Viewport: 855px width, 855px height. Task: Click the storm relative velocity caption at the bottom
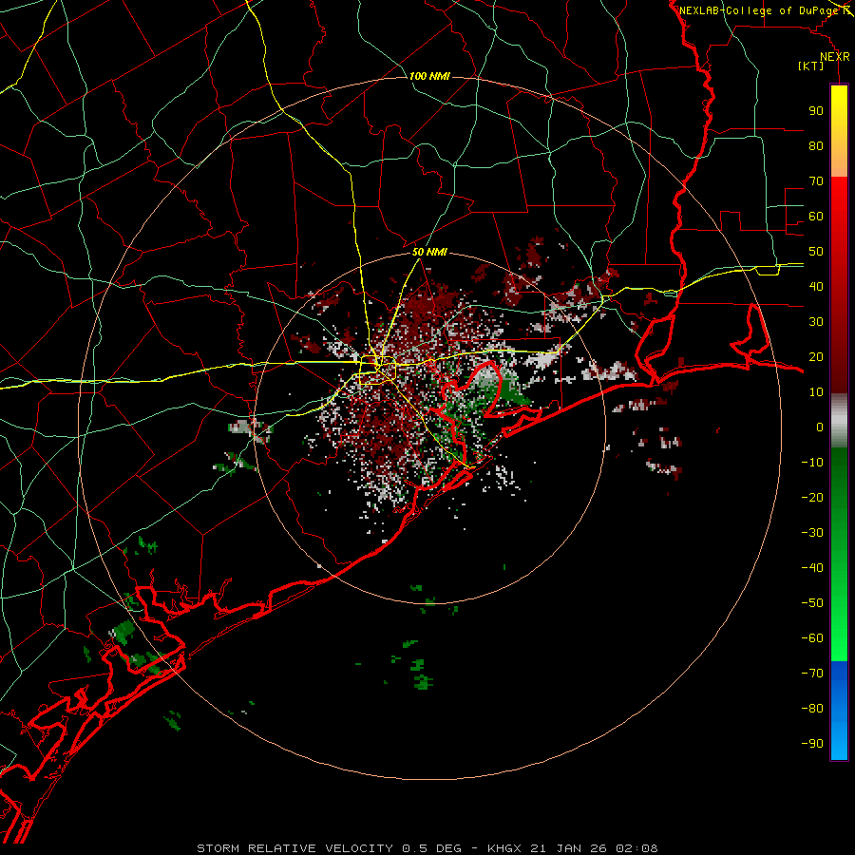point(427,848)
